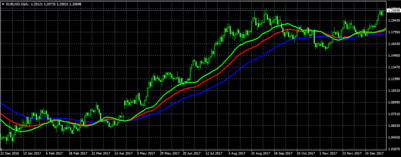This screenshot has width=401, height=157.
Task: Select the 1.14950 price scale value
Action: pyautogui.click(x=393, y=55)
